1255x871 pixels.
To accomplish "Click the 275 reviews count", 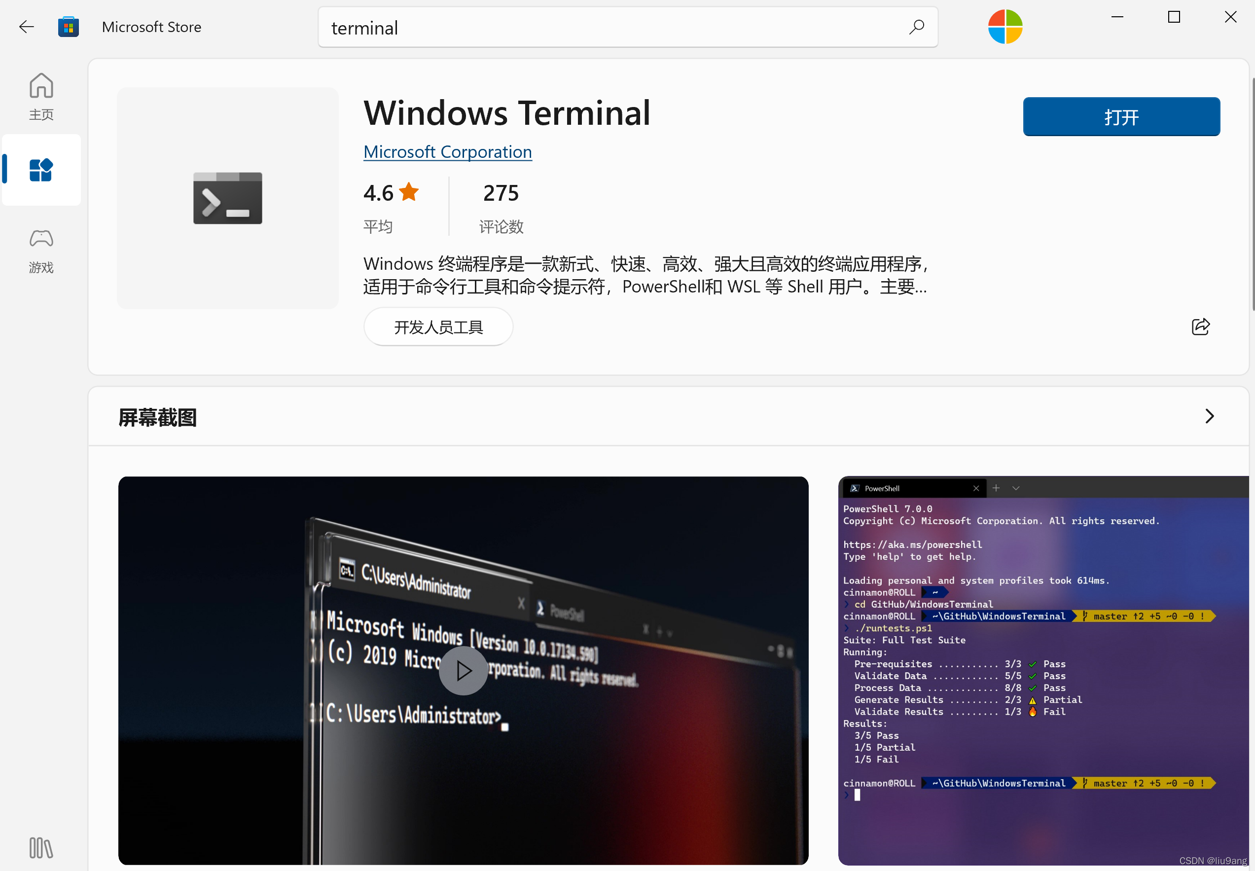I will [x=501, y=193].
